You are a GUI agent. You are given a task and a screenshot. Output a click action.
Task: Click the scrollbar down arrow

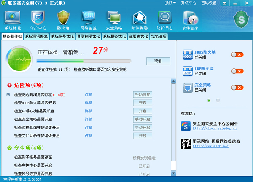click(x=173, y=173)
